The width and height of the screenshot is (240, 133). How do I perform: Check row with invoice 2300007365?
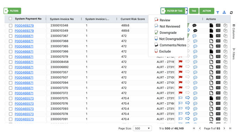10,46
